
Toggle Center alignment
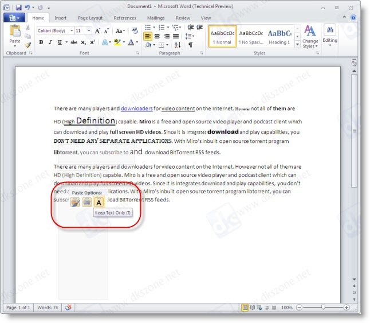[157, 36]
